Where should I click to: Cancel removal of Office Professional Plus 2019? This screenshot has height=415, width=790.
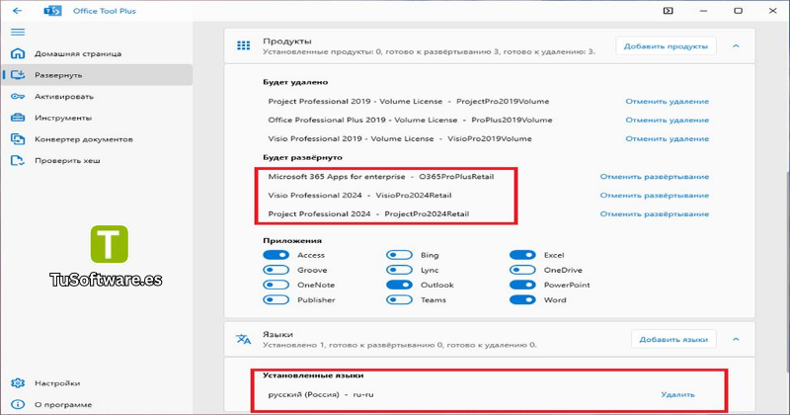[x=668, y=120]
